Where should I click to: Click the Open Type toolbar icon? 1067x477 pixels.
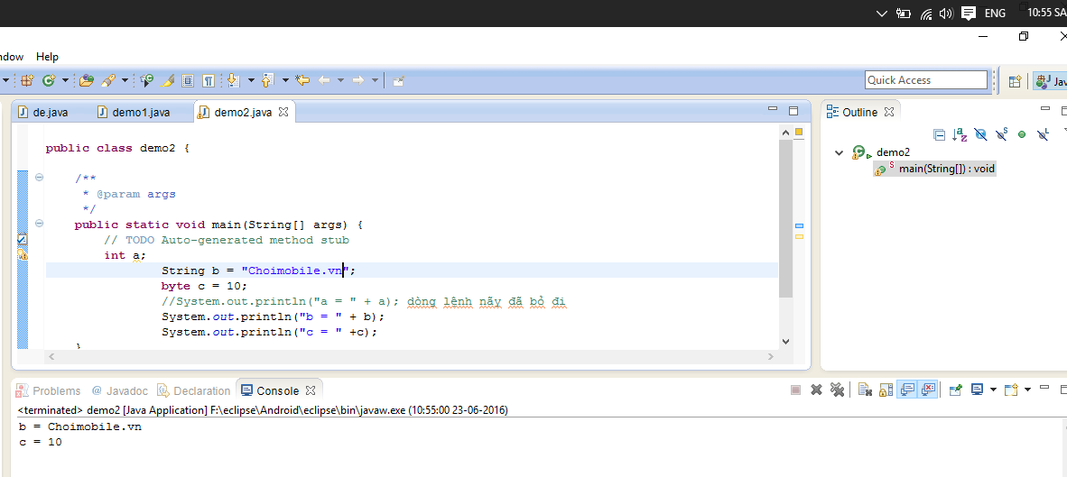click(x=86, y=80)
